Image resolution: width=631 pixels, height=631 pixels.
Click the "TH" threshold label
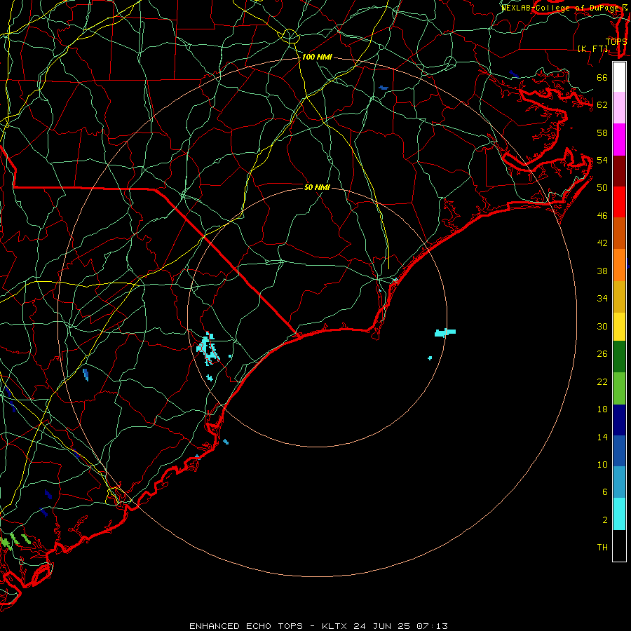pos(602,548)
